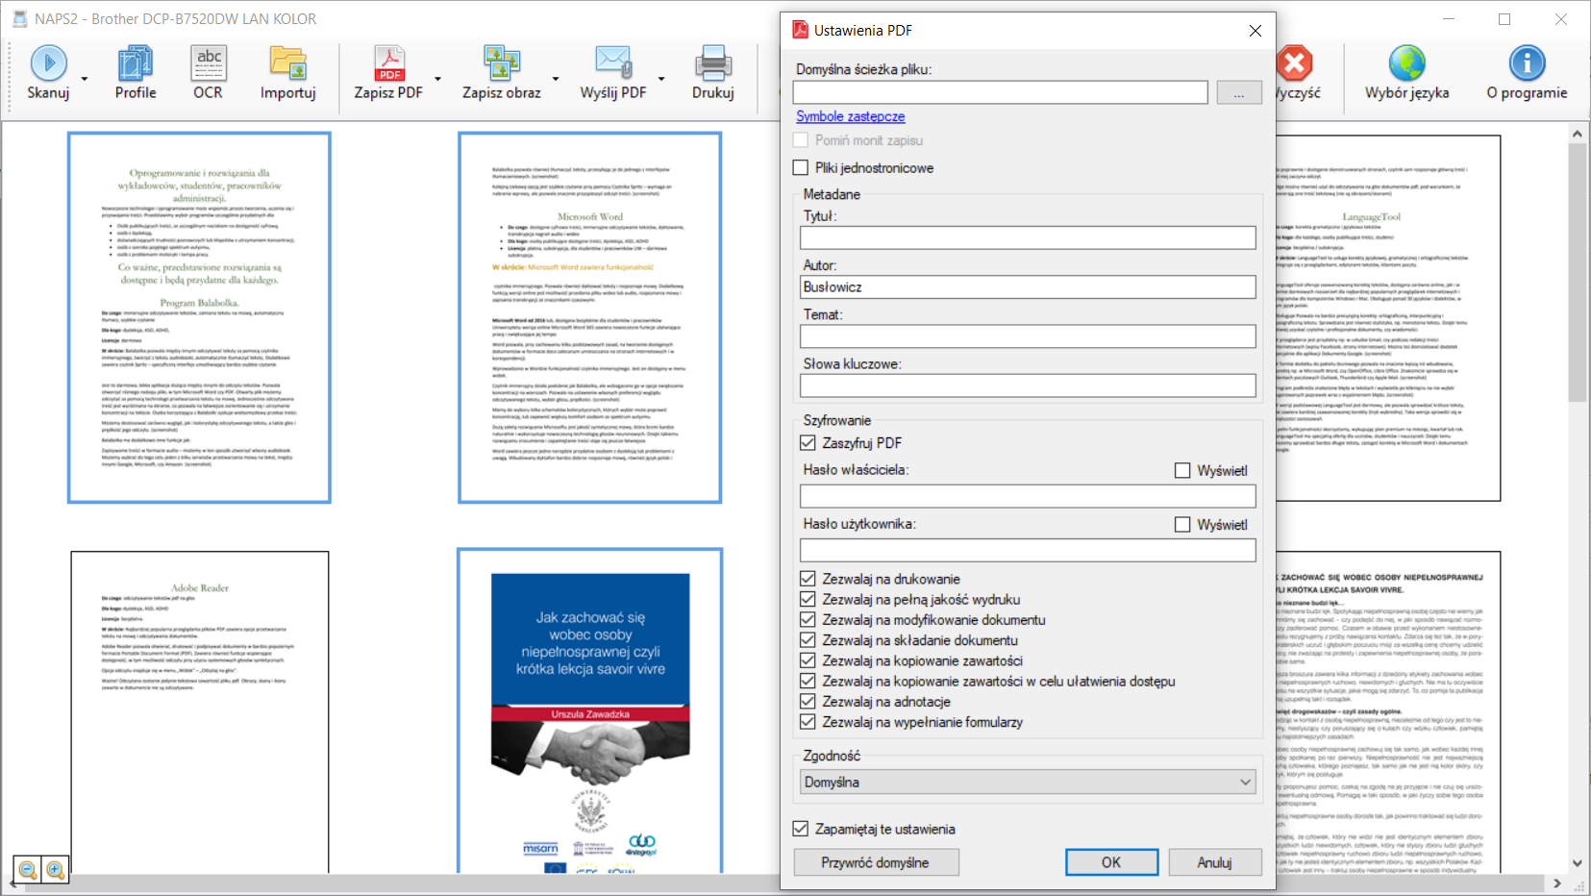Open the Profile manager

pyautogui.click(x=135, y=72)
